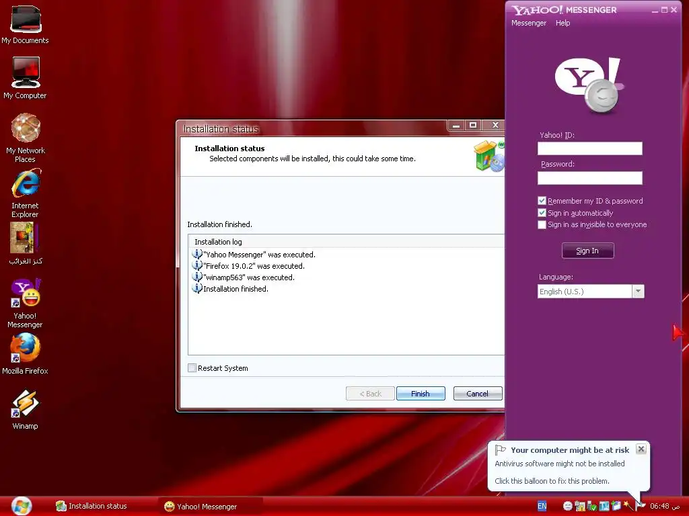
Task: Toggle Restart System checkbox
Action: coord(192,368)
